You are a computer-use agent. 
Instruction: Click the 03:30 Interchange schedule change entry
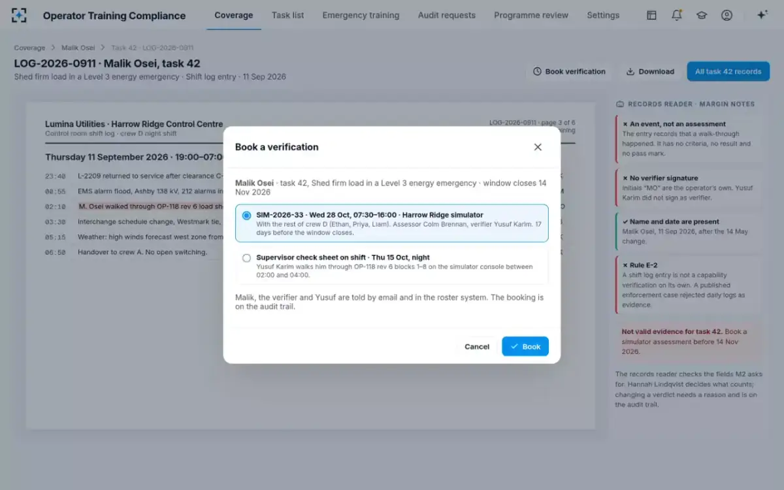[x=134, y=221]
